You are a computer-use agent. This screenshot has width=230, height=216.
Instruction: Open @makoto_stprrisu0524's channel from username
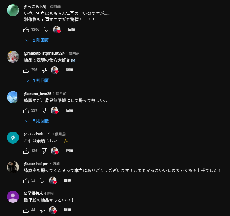coord(44,53)
